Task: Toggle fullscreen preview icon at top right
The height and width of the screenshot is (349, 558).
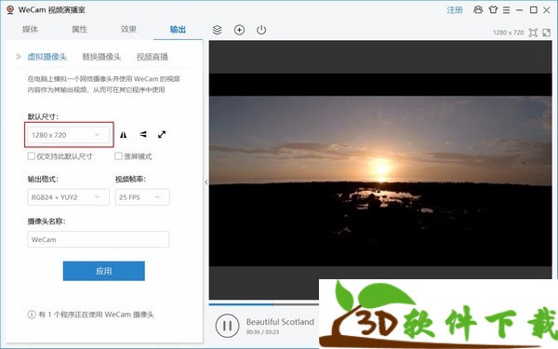Action: coord(546,33)
